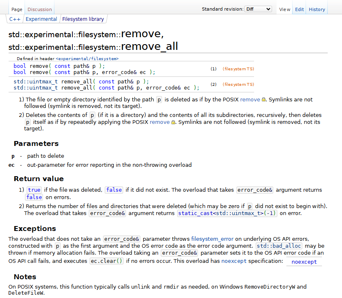Click the '(filesystem TS)' mark for overload 1
The width and height of the screenshot is (342, 298).
click(238, 69)
